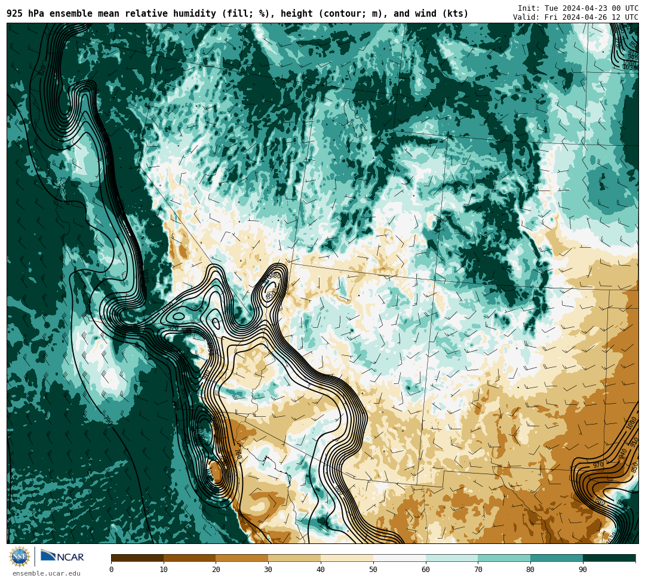Click the colorbar tick label 0
Screen dimensions: 645x581
112,570
